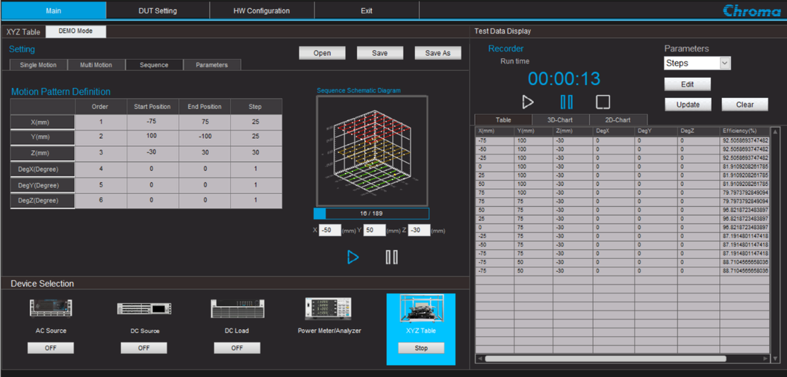Click the Y position input field

(374, 230)
